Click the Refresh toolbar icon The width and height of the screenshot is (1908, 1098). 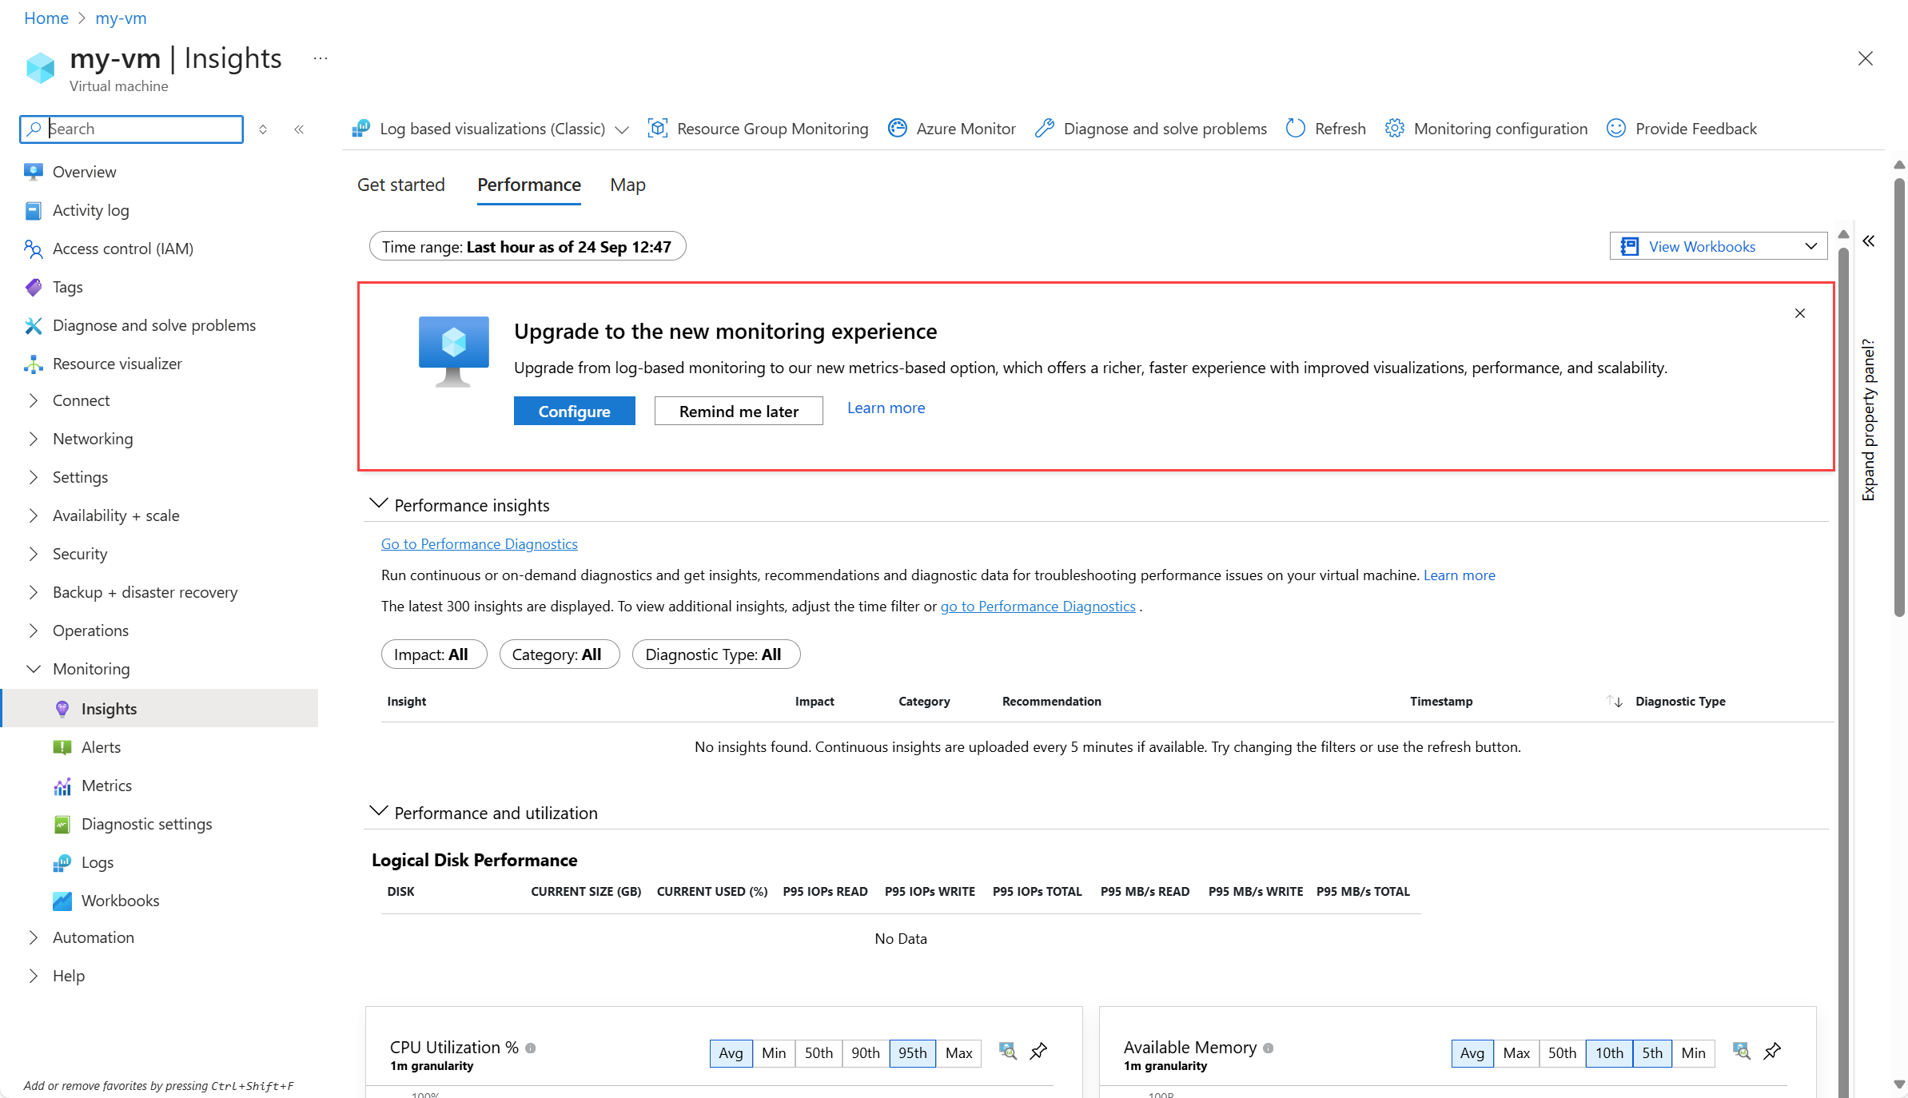(1296, 129)
